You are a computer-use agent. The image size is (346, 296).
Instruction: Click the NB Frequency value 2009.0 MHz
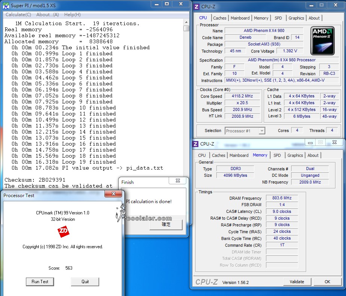310,182
